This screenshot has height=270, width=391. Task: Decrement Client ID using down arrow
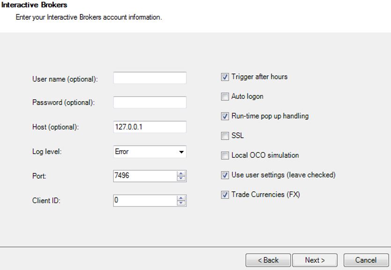pyautogui.click(x=181, y=203)
